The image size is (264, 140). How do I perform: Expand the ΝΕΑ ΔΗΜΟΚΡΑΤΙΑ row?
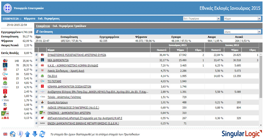pyautogui.click(x=36, y=60)
